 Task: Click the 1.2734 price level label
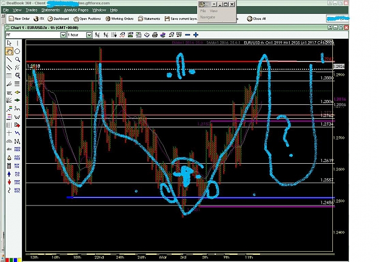tap(327, 124)
